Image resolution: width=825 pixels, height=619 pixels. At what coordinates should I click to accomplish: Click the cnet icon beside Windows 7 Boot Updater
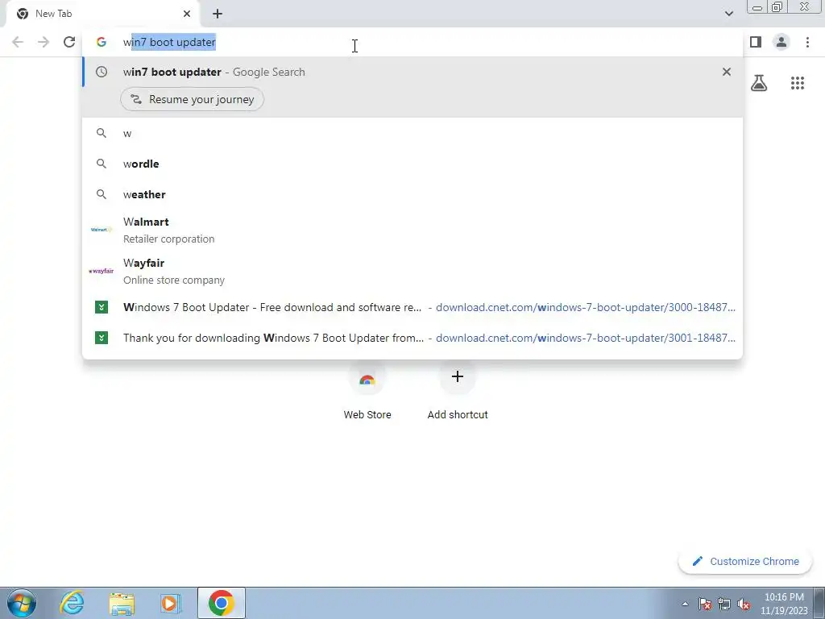101,307
